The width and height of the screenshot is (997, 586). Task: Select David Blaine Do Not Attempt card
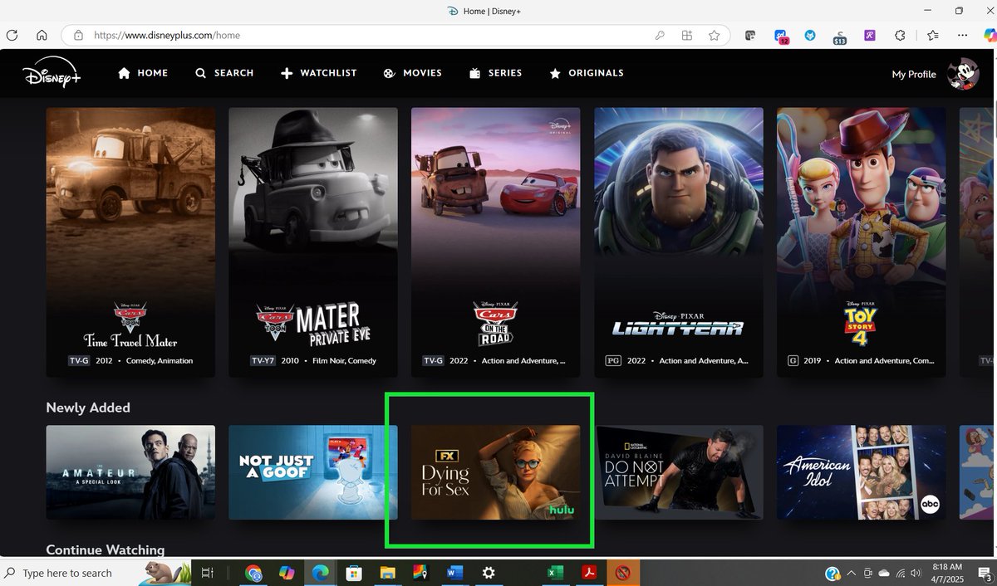coord(679,472)
